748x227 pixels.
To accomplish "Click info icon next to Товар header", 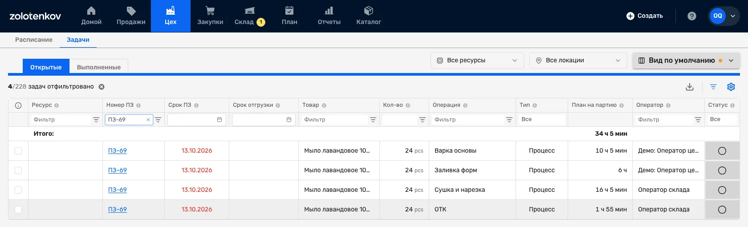I will pyautogui.click(x=324, y=105).
